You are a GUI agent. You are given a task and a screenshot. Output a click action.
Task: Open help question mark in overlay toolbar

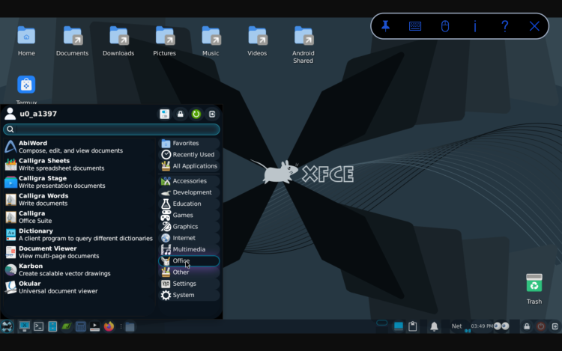(504, 26)
